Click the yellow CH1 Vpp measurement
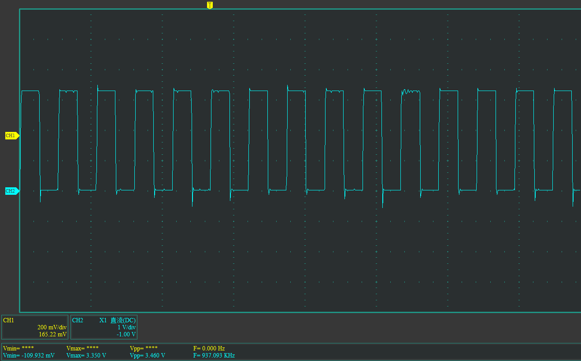The height and width of the screenshot is (361, 581). (144, 348)
